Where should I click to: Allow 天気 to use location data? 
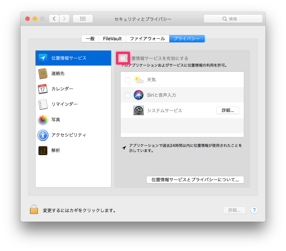pyautogui.click(x=128, y=80)
